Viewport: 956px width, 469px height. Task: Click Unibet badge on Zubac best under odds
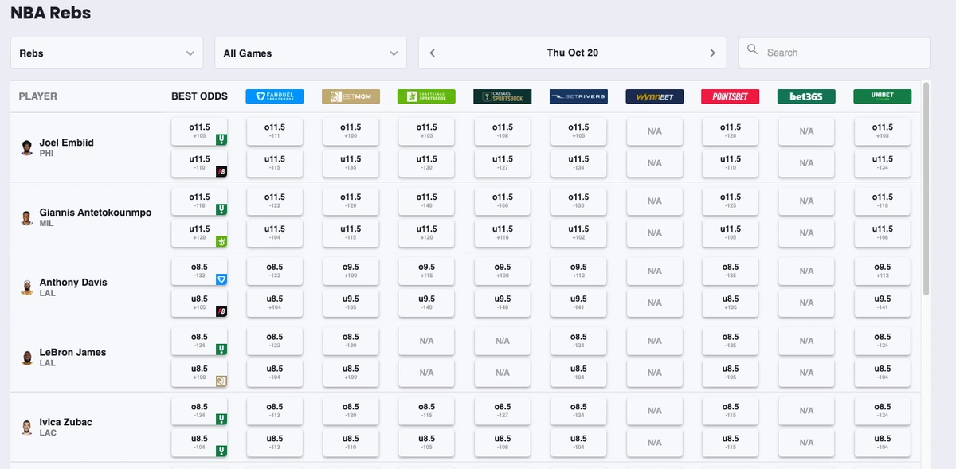(x=221, y=451)
